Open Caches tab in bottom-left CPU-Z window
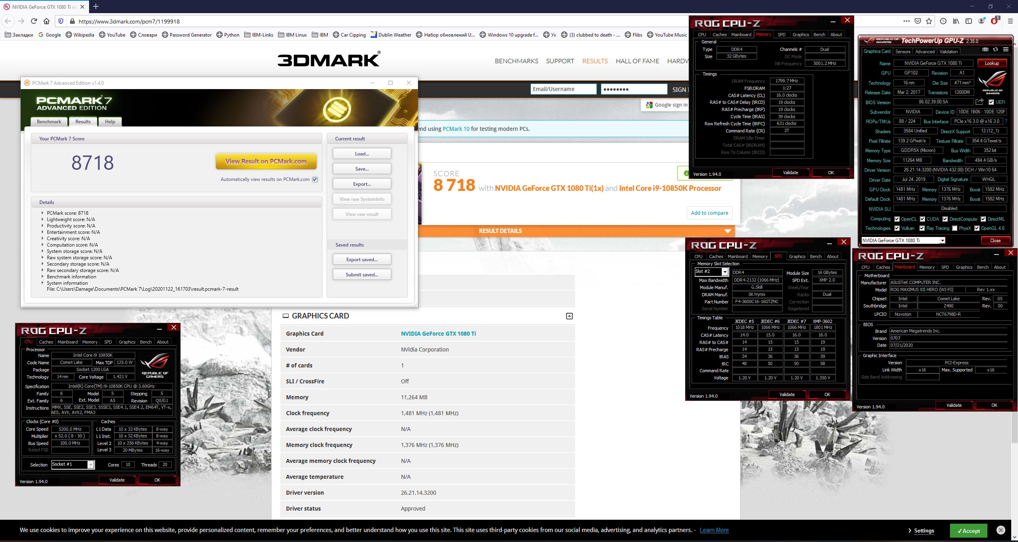 point(46,342)
